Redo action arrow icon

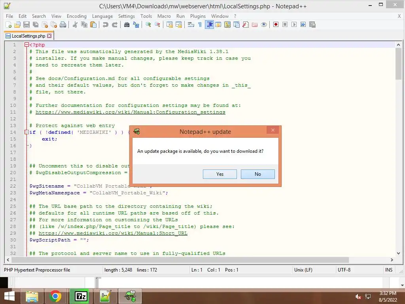[115, 25]
